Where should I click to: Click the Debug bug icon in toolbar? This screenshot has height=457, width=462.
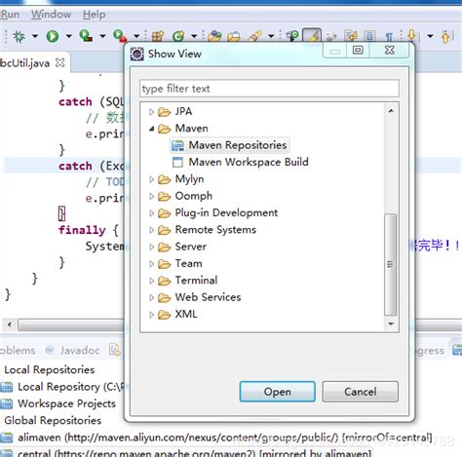pos(19,36)
